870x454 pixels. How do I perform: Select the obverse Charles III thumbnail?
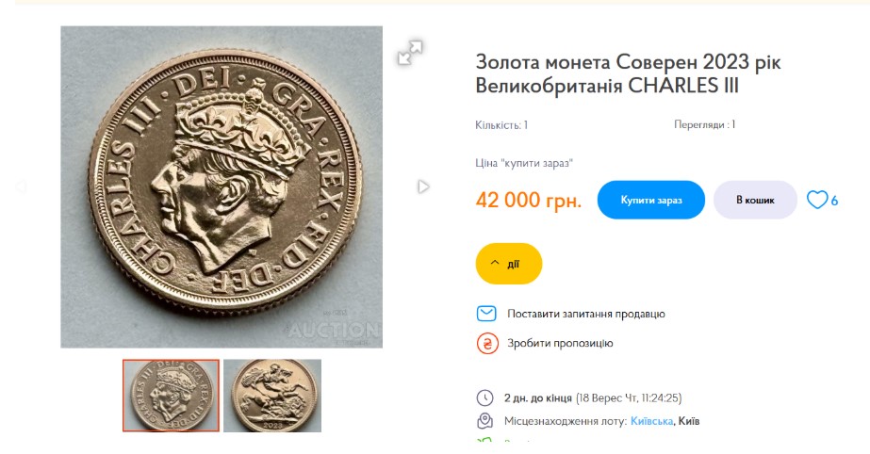coord(171,396)
